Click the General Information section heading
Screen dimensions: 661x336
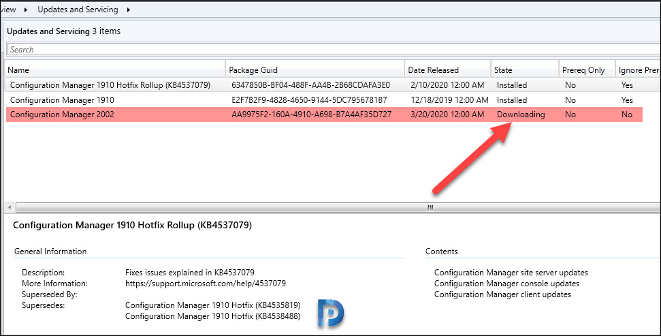[x=50, y=251]
